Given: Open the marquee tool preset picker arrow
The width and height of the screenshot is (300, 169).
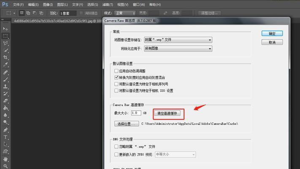Looking at the screenshot, I should pos(14,13).
